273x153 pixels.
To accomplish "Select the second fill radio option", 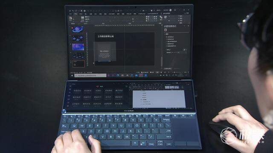I will [x=167, y=40].
